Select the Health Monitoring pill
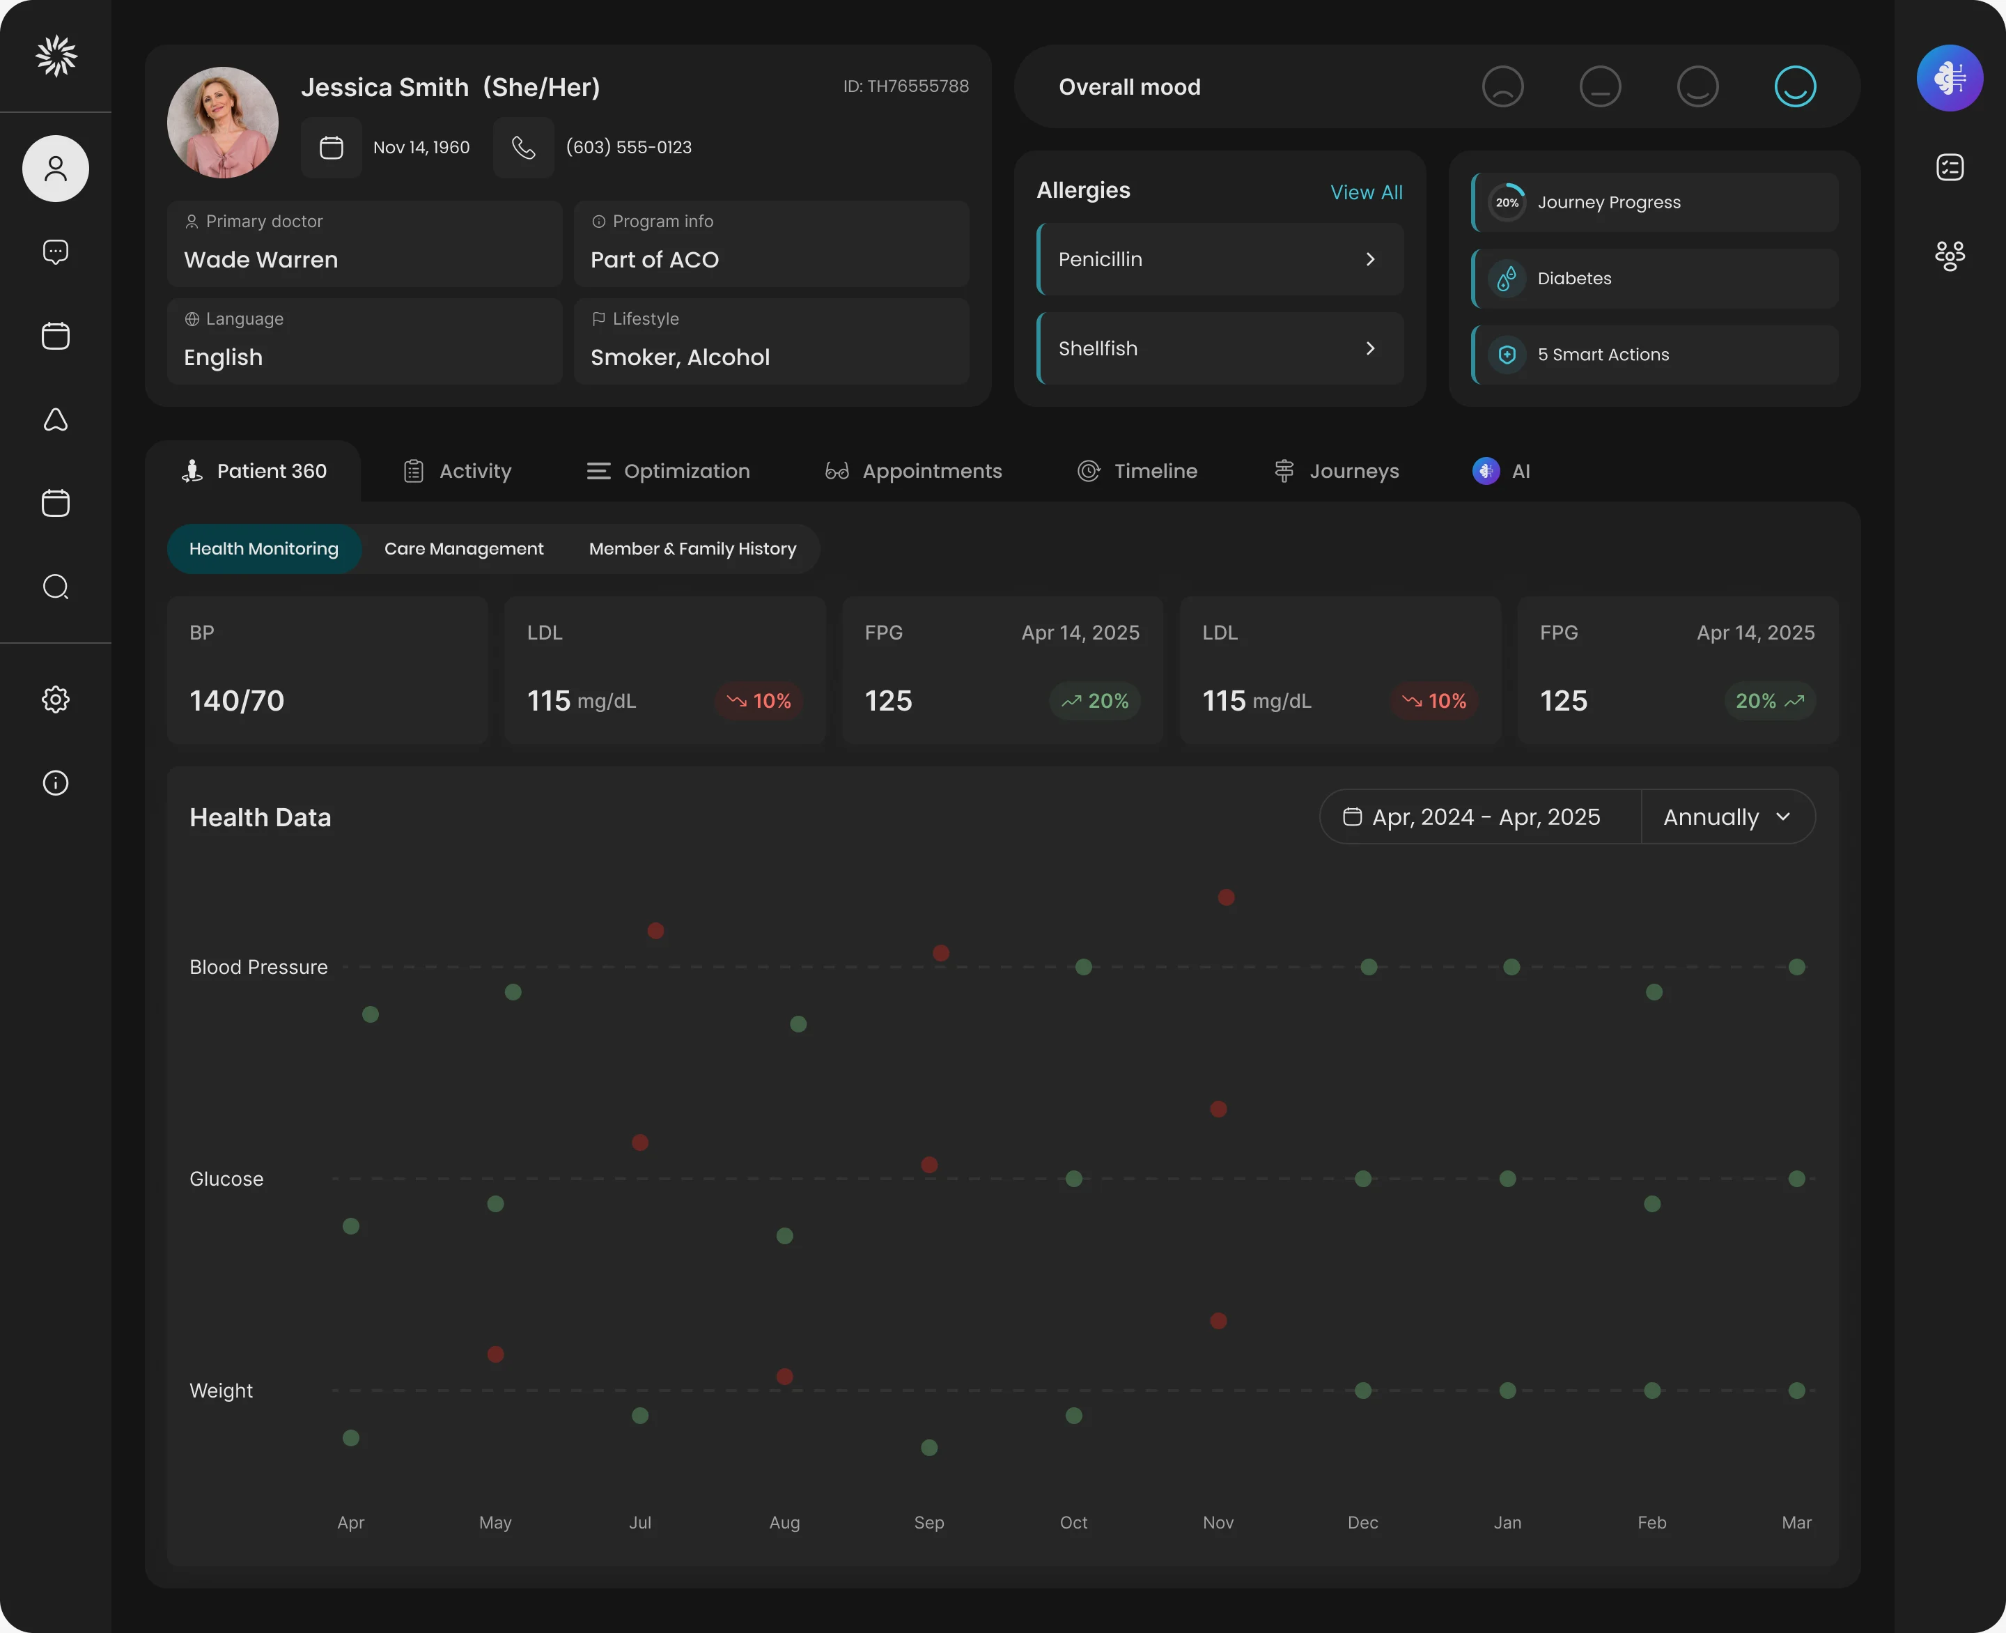Screen dimensions: 2006x1633 click(x=263, y=548)
